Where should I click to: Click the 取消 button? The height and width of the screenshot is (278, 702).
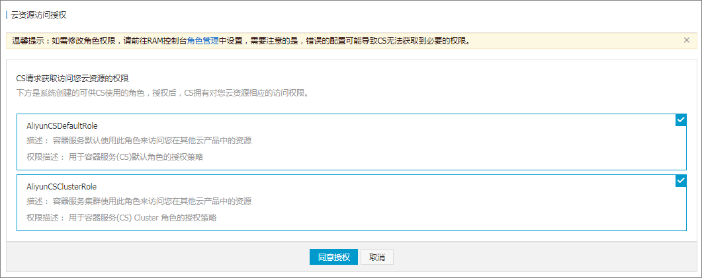pos(377,257)
